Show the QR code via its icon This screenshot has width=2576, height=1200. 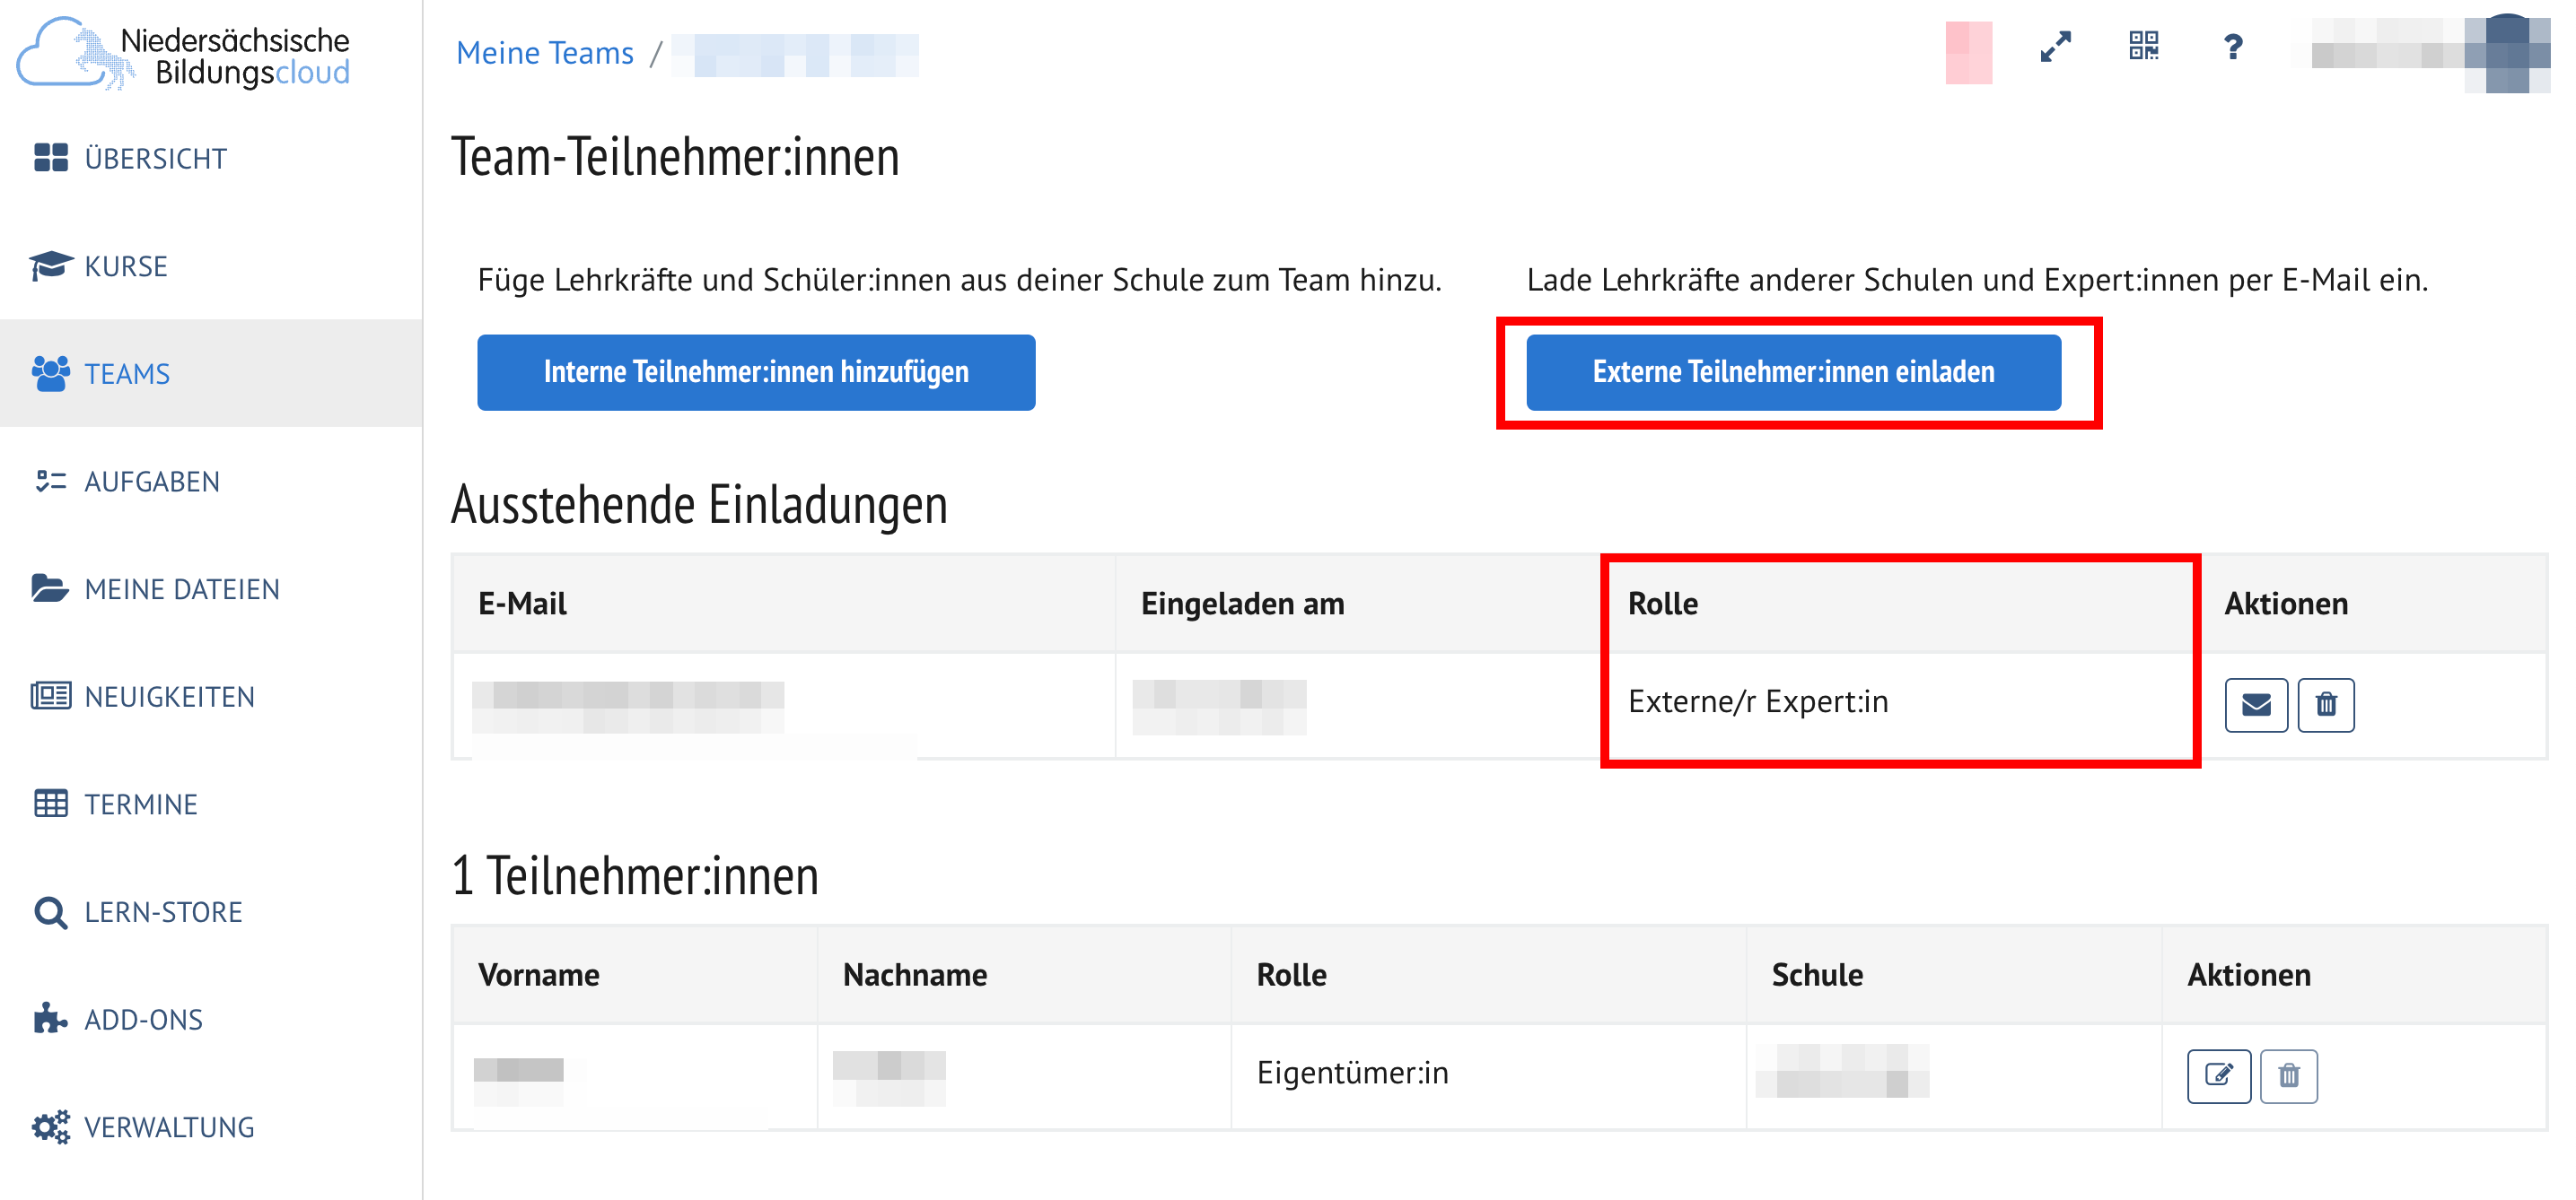click(x=2143, y=47)
